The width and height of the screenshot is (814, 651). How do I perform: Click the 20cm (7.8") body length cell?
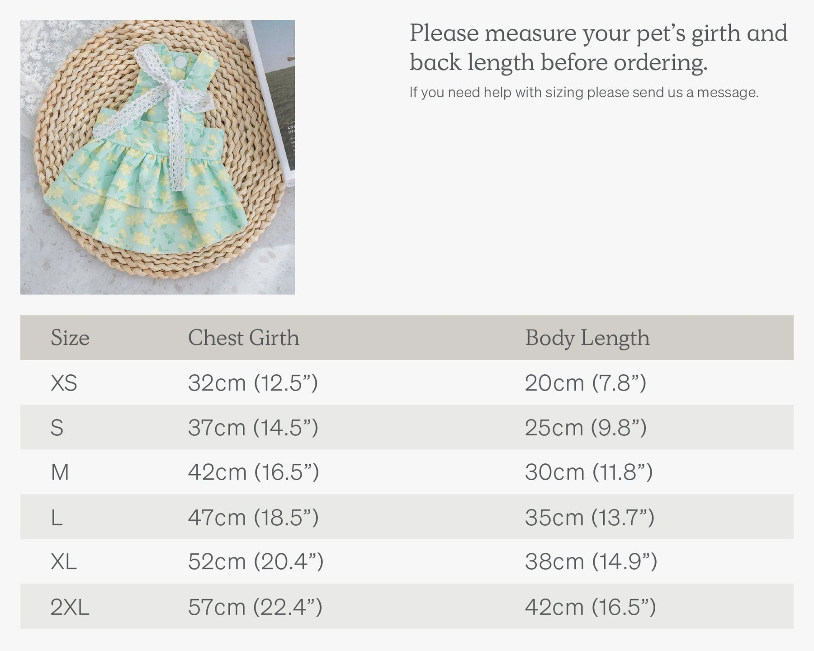585,383
